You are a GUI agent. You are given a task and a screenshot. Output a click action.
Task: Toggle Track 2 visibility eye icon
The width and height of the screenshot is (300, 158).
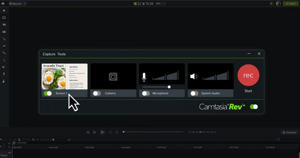click(x=9, y=153)
